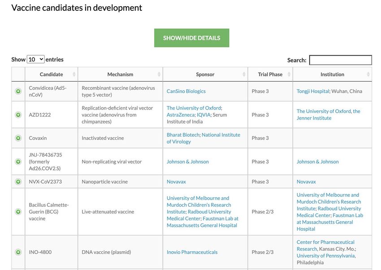Image resolution: width=381 pixels, height=270 pixels.
Task: Open Radboud University link in Institution column
Action: point(329,212)
